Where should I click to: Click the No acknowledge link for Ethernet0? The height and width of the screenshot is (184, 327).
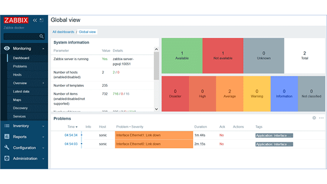[x=221, y=144]
